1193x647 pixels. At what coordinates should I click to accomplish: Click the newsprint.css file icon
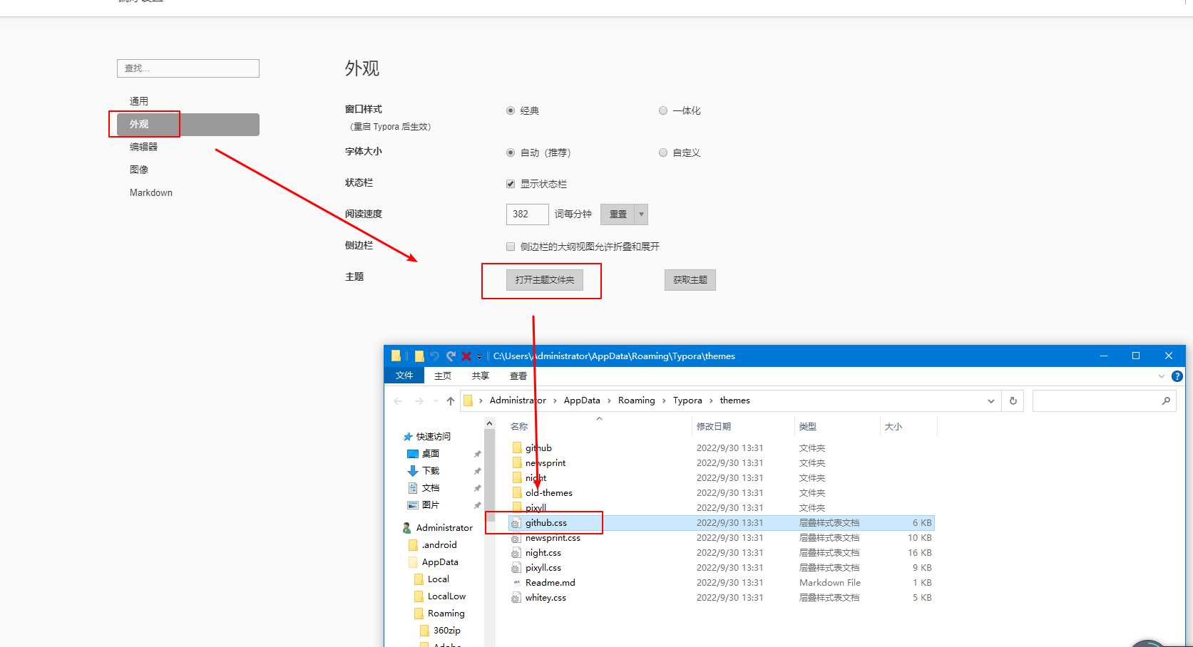click(516, 538)
